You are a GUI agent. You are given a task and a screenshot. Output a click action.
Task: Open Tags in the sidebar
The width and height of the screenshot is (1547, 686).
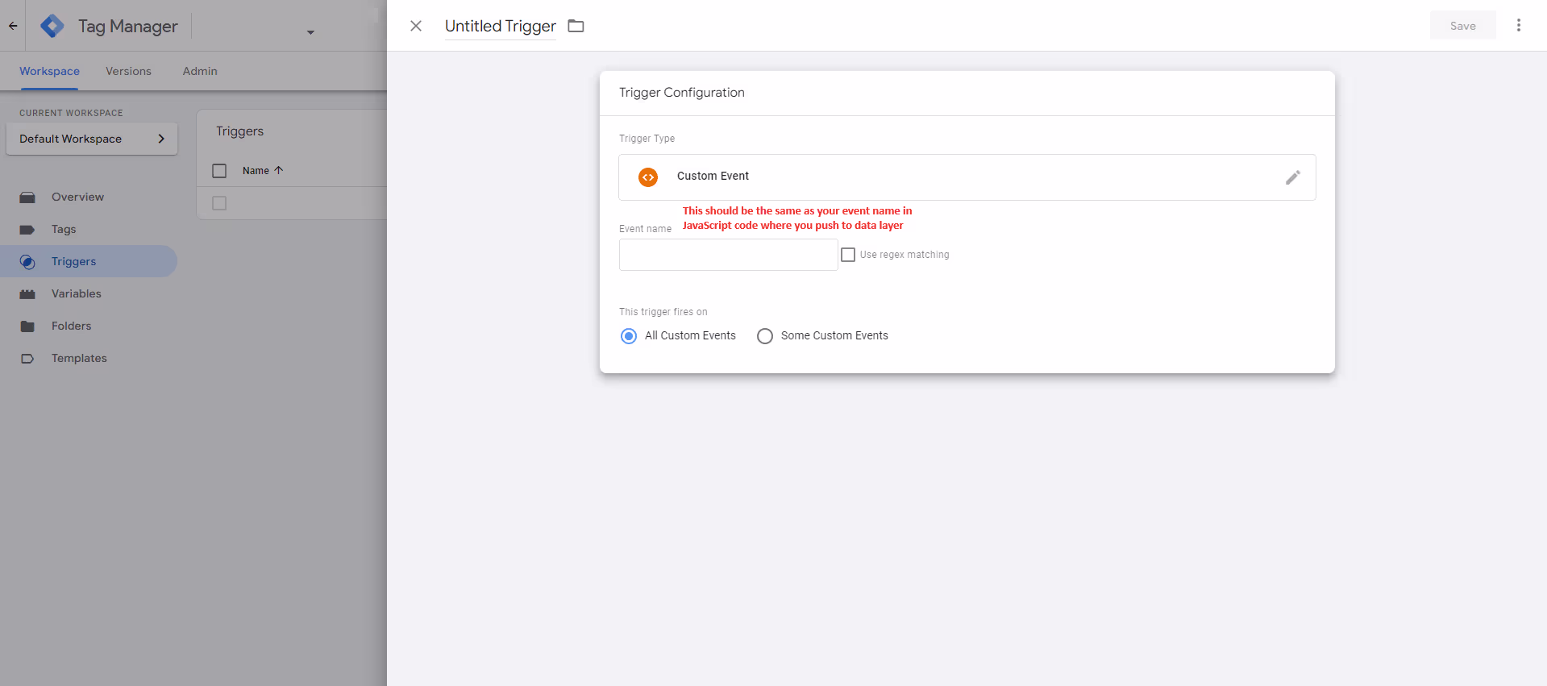pyautogui.click(x=64, y=229)
